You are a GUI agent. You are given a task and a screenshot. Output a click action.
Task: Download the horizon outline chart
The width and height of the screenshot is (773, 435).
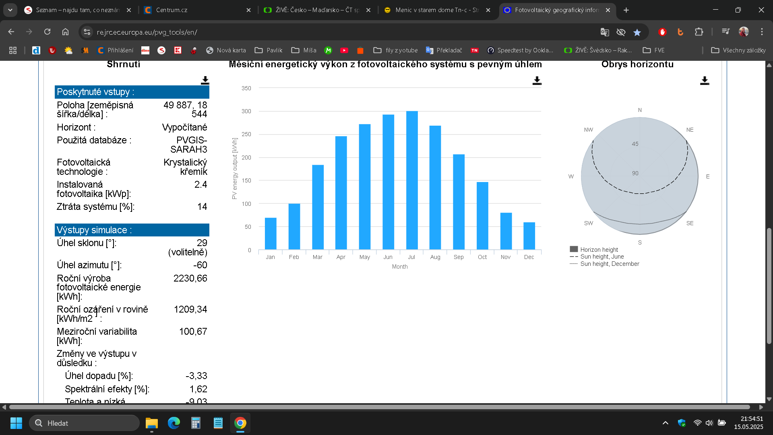coord(704,81)
